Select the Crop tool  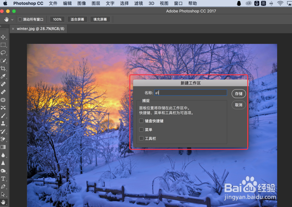[4, 69]
